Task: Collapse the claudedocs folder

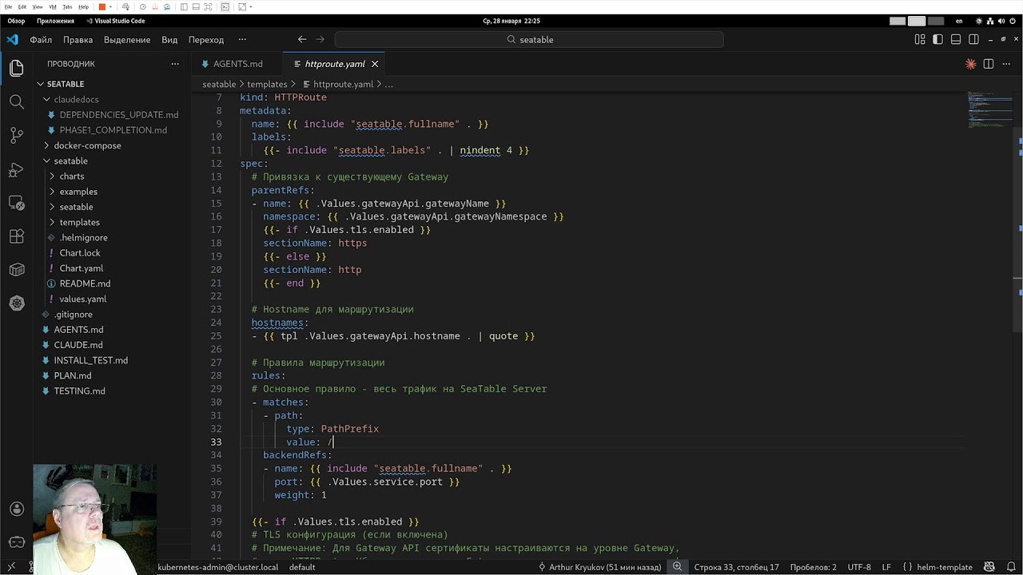Action: tap(76, 99)
